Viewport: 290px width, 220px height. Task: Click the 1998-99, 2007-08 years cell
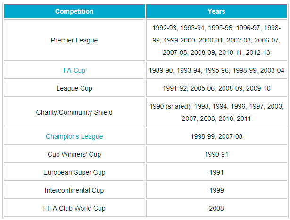point(216,136)
